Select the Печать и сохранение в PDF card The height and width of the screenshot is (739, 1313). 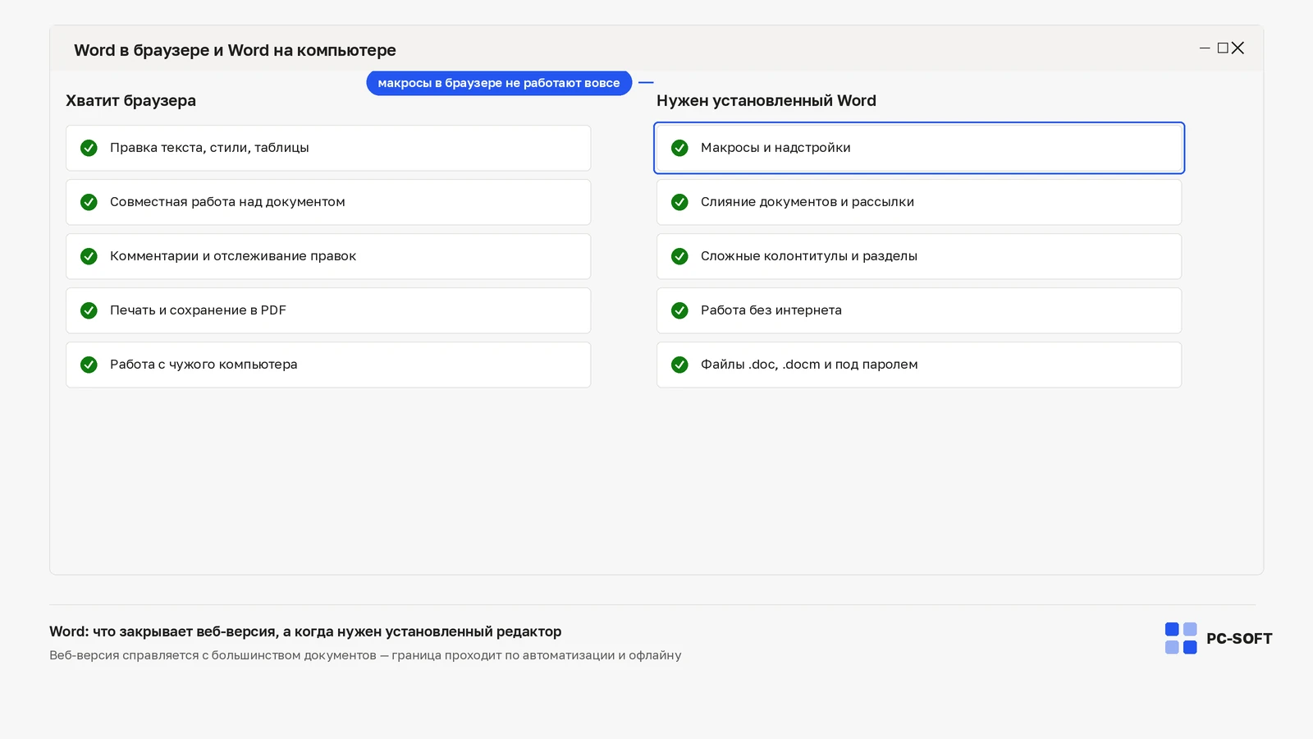coord(328,310)
